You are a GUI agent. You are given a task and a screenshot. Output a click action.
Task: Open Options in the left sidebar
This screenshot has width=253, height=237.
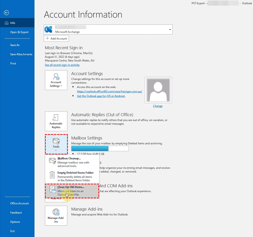pyautogui.click(x=15, y=222)
